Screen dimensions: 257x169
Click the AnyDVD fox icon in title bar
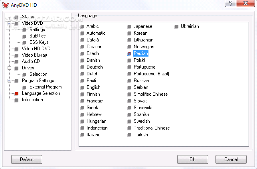(6, 4)
